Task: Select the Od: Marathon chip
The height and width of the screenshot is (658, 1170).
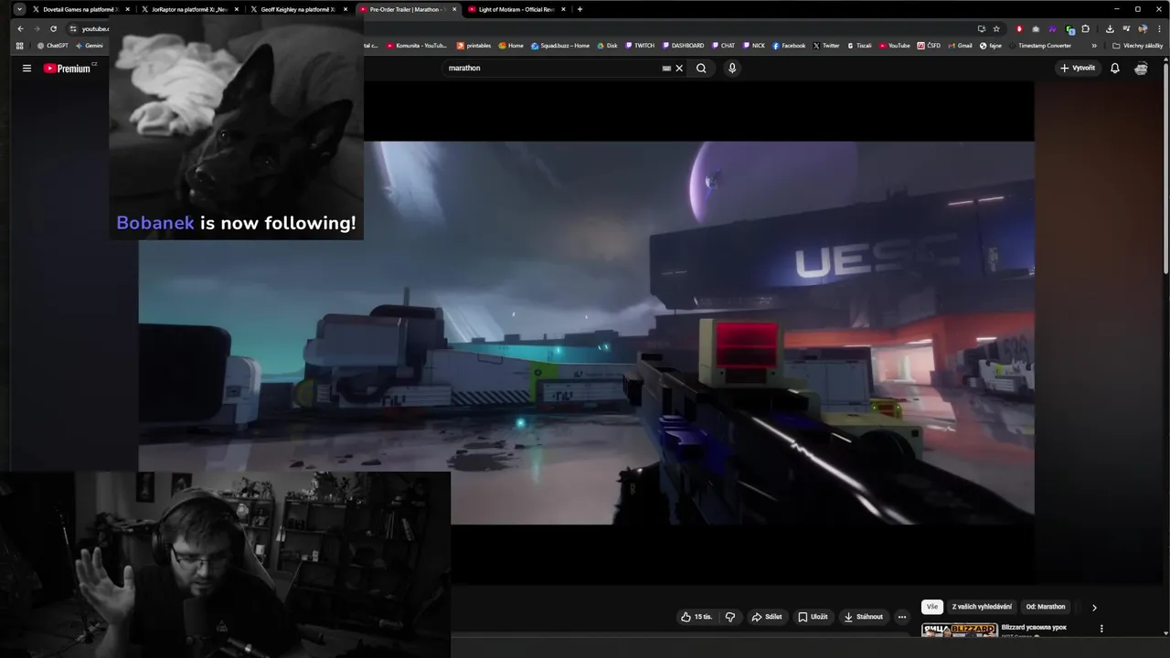Action: click(1046, 607)
